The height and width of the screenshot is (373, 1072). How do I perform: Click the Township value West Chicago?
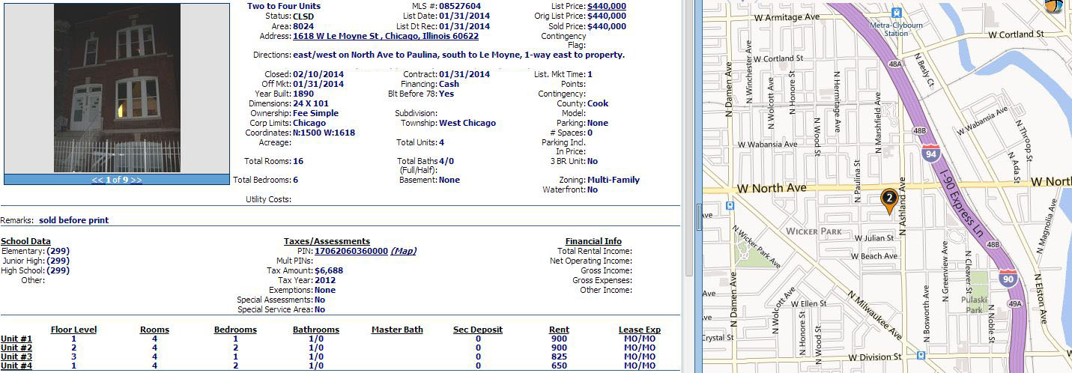pos(467,123)
